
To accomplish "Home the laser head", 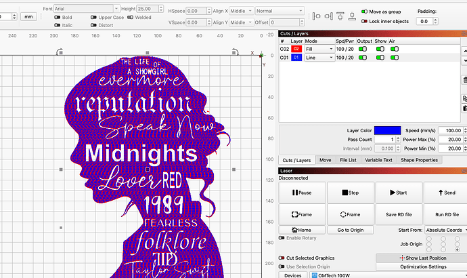I will tap(302, 230).
